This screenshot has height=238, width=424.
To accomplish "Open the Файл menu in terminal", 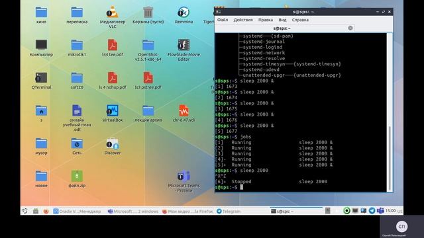I will tap(223, 20).
